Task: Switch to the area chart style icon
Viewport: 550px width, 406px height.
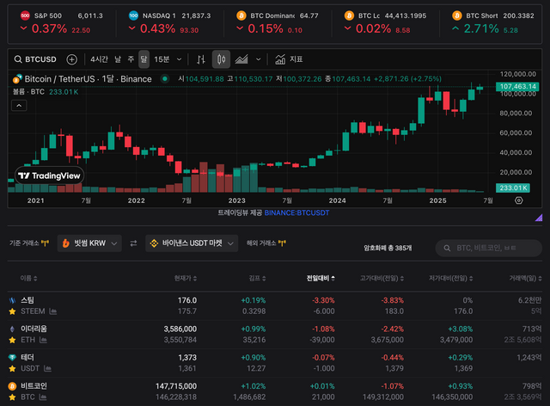Action: [241, 59]
